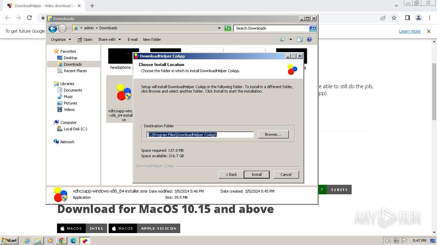
Task: Reload the Chrome page
Action: (29, 18)
